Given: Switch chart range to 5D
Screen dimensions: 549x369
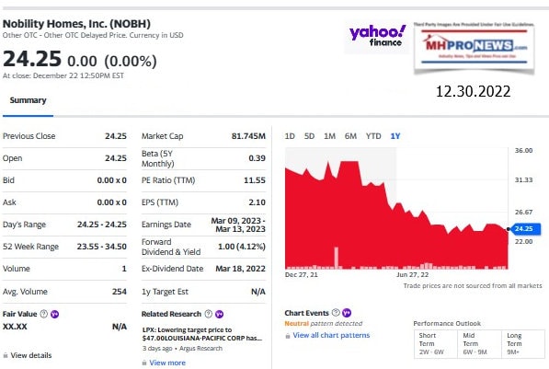Looking at the screenshot, I should click(309, 136).
